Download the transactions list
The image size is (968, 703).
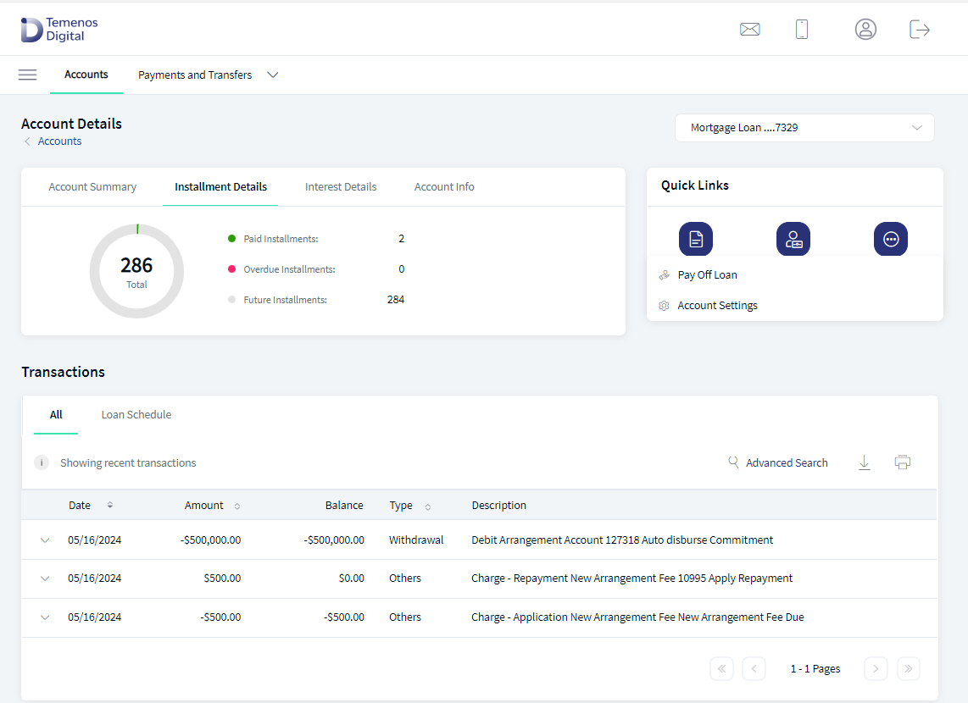click(865, 462)
